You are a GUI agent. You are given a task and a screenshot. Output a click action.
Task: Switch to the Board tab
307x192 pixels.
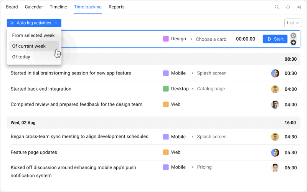[x=12, y=7]
